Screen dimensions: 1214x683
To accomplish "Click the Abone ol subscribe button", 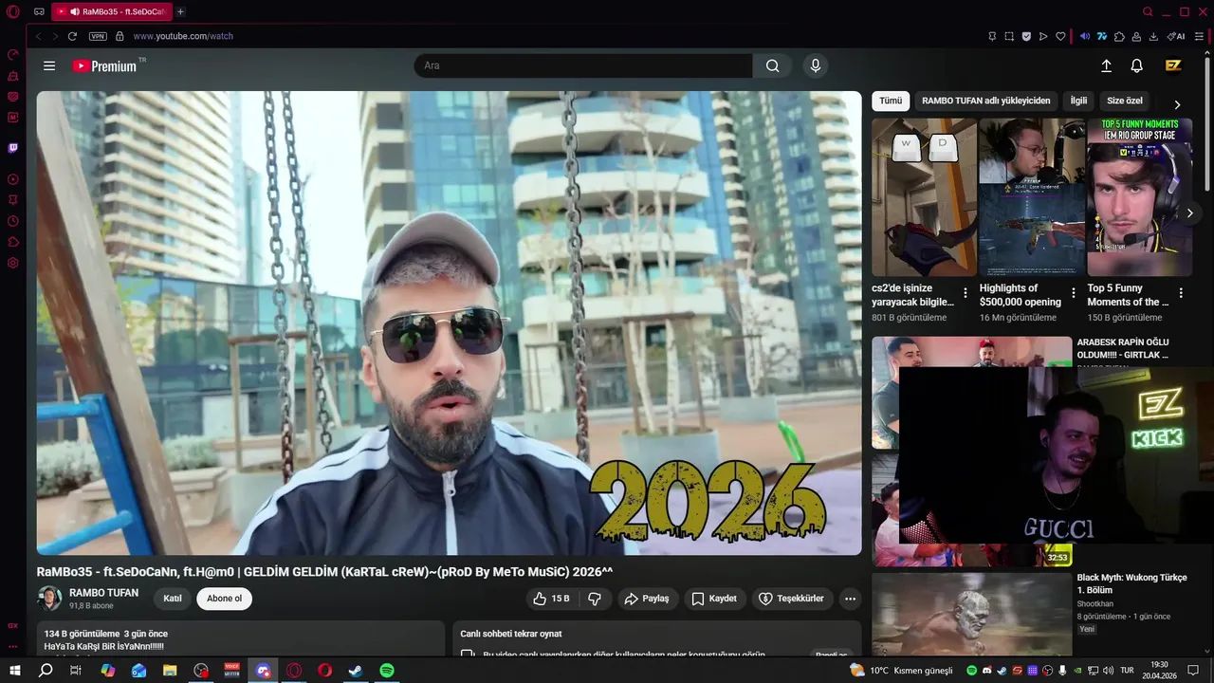I will pyautogui.click(x=224, y=599).
